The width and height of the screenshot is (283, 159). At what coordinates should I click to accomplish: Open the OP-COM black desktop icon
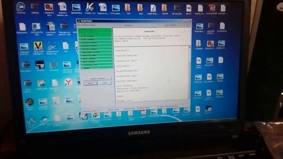40,66
